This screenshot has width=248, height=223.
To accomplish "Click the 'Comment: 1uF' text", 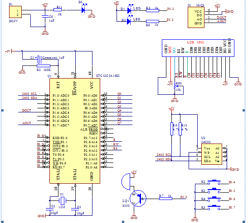I will (53, 58).
